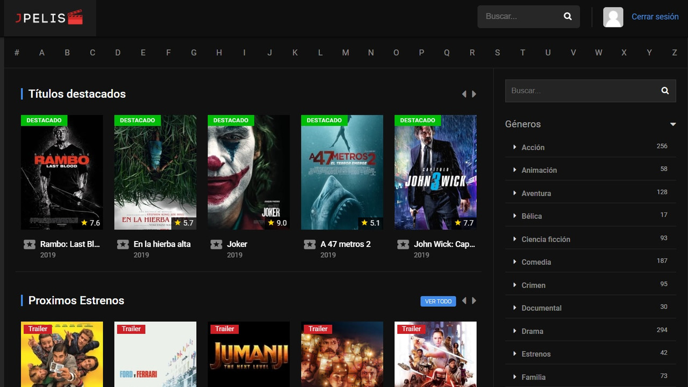688x387 pixels.
Task: Click movie icon beside En la hierba alta
Action: click(123, 245)
